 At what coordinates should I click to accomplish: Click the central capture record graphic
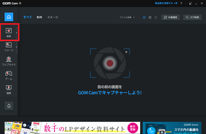point(110,63)
